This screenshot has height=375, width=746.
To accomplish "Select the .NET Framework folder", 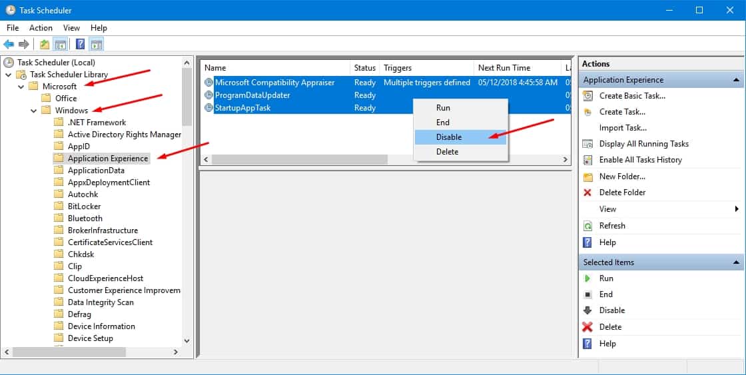I will click(x=97, y=123).
